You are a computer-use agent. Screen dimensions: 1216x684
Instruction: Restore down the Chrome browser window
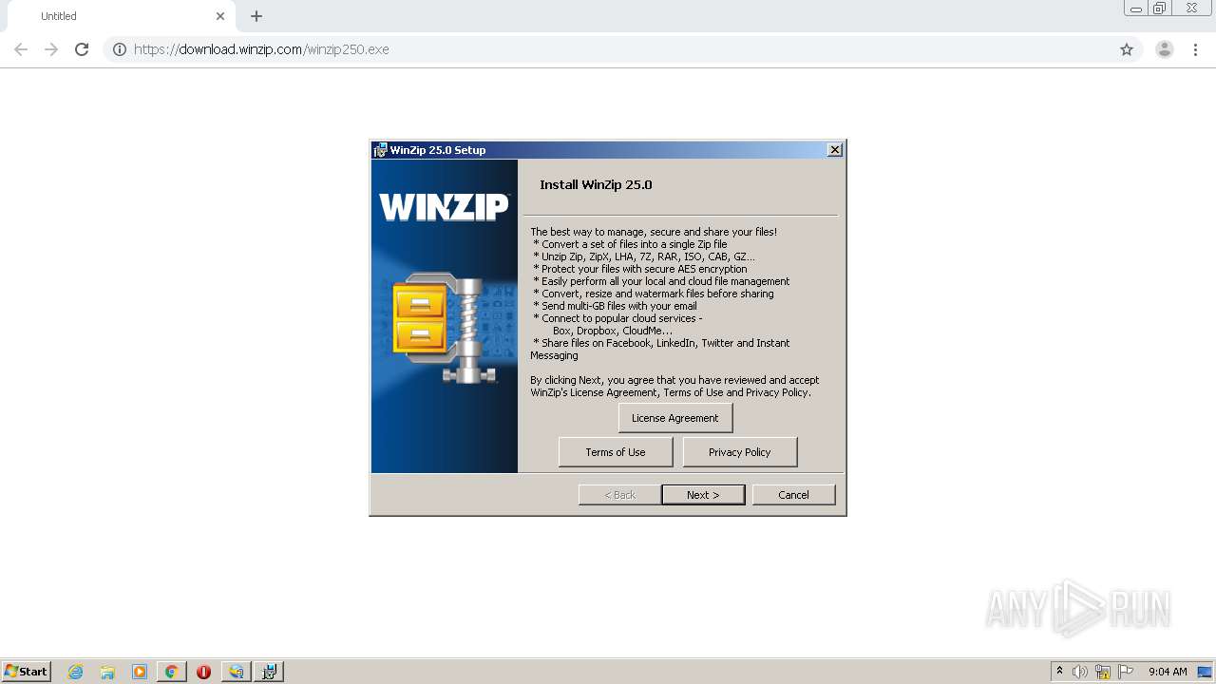coord(1160,9)
